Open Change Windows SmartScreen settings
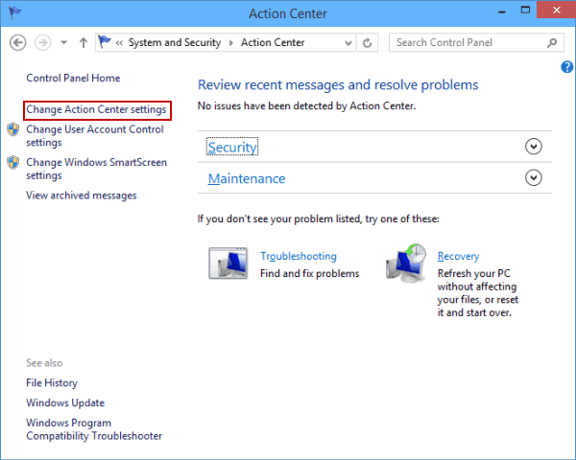This screenshot has height=460, width=576. 96,169
